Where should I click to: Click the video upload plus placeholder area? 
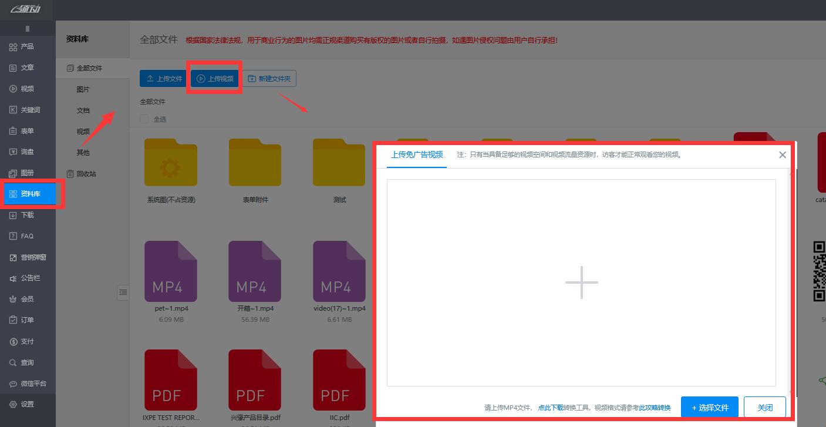pyautogui.click(x=581, y=283)
